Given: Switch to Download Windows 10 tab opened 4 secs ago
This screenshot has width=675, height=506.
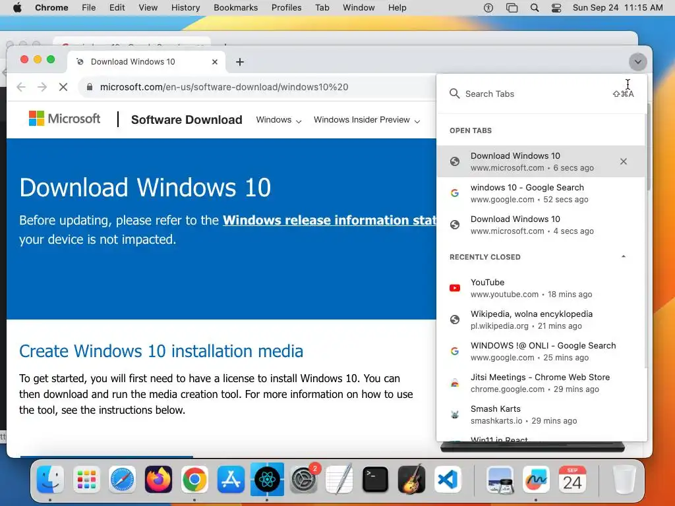Looking at the screenshot, I should click(x=541, y=225).
